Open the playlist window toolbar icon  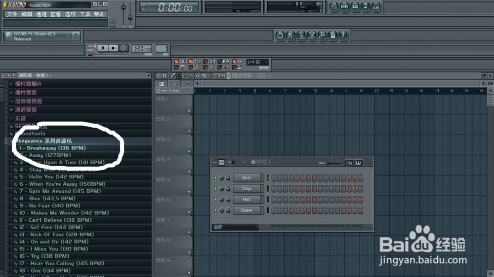pos(334,6)
